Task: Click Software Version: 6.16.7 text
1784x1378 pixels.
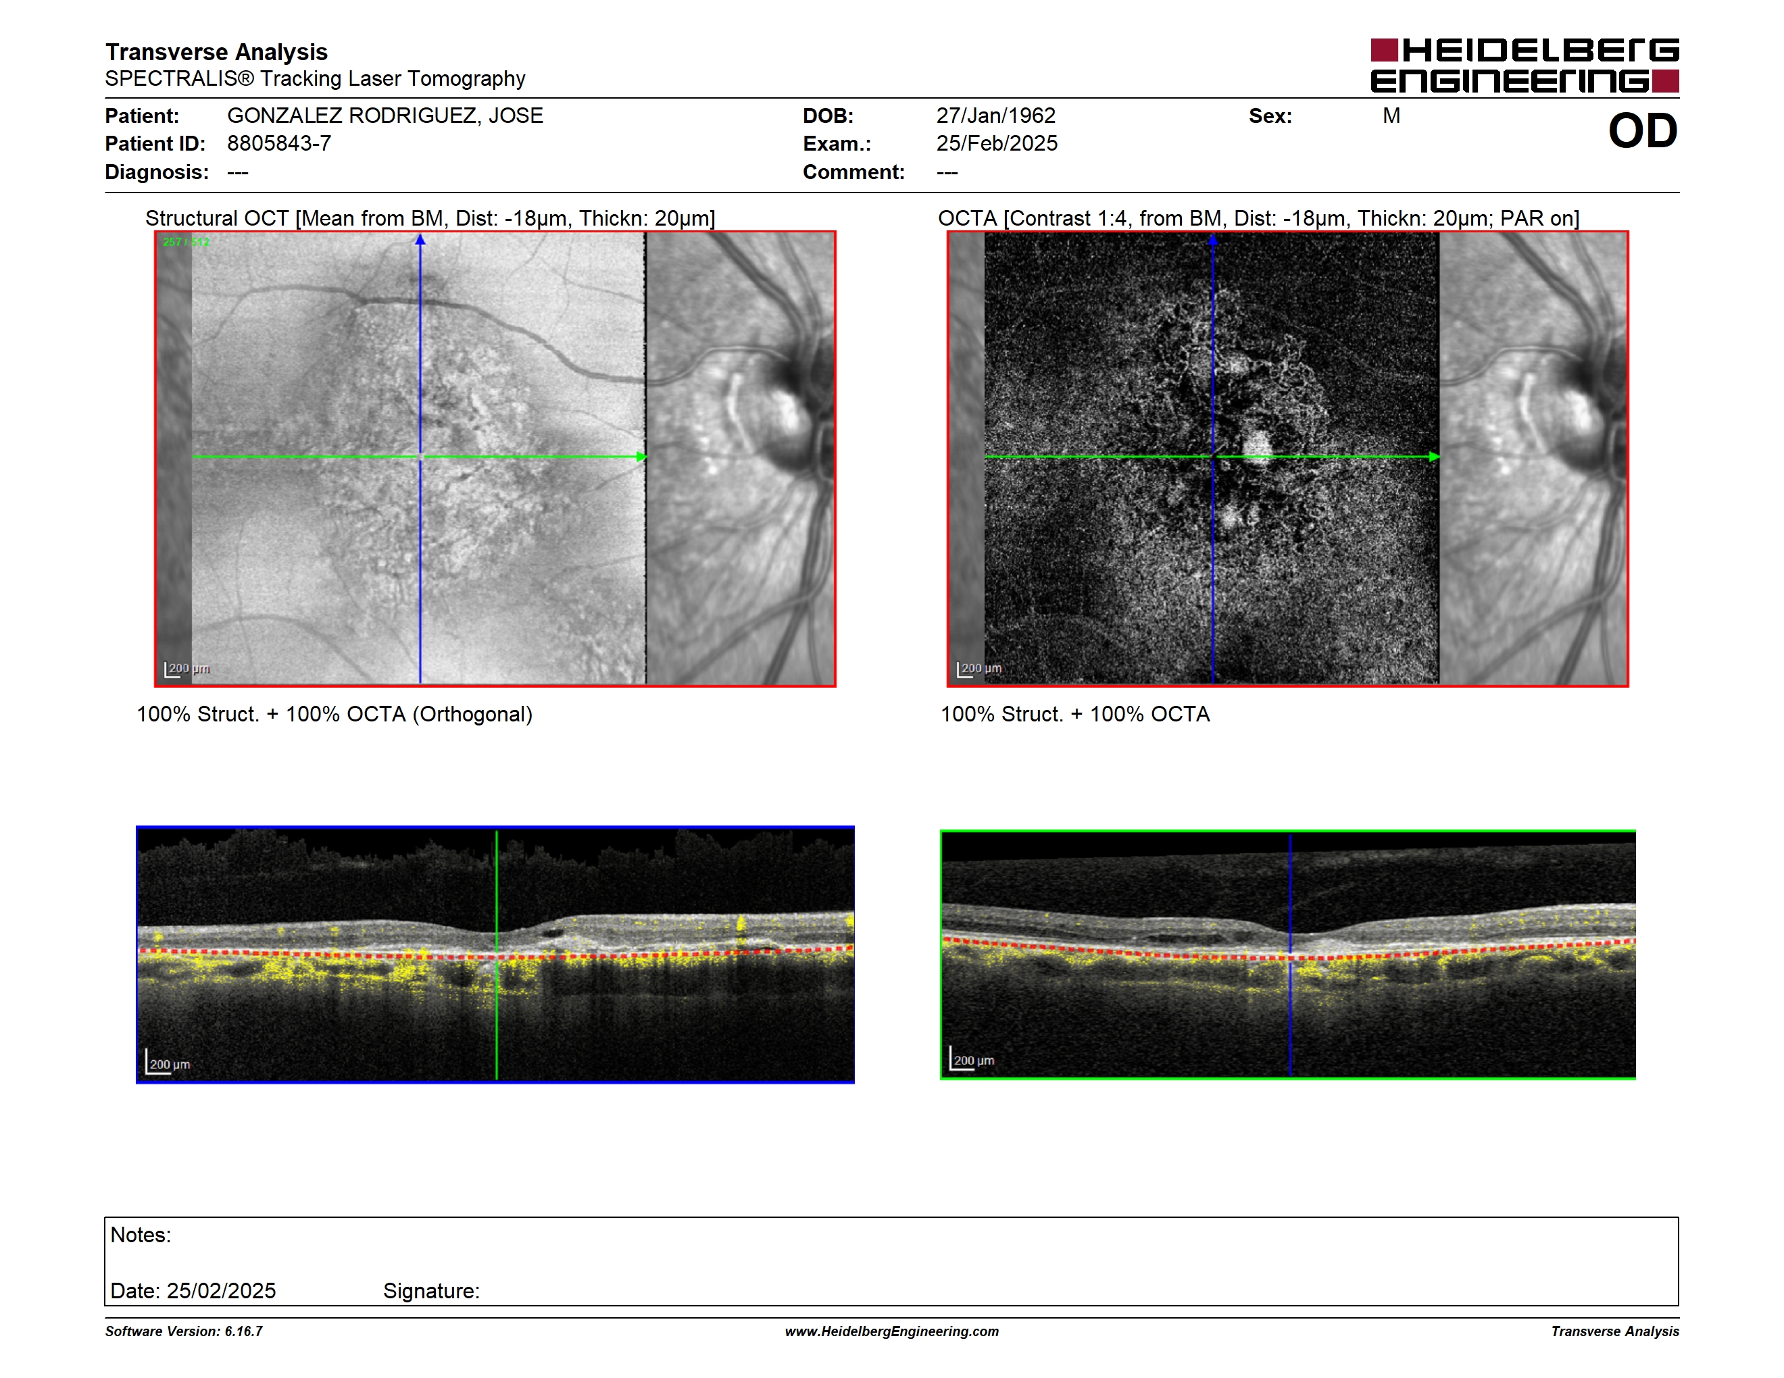Action: click(x=184, y=1331)
